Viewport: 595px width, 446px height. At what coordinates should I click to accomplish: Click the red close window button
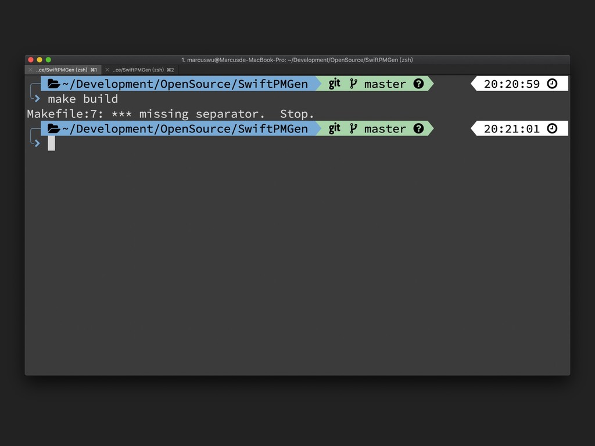31,60
